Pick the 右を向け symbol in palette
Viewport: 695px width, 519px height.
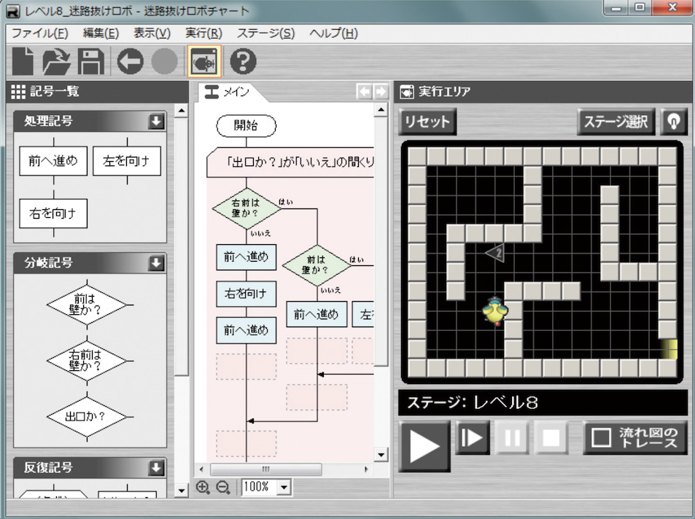[53, 213]
